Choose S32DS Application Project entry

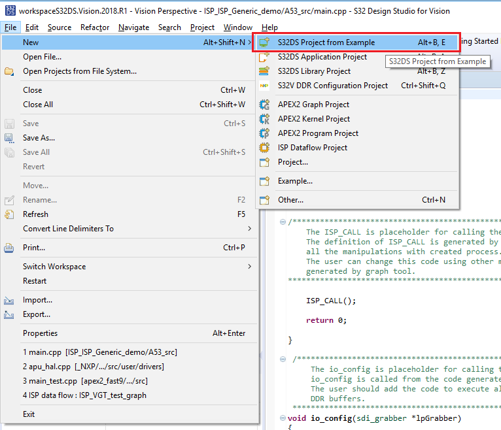pyautogui.click(x=357, y=57)
